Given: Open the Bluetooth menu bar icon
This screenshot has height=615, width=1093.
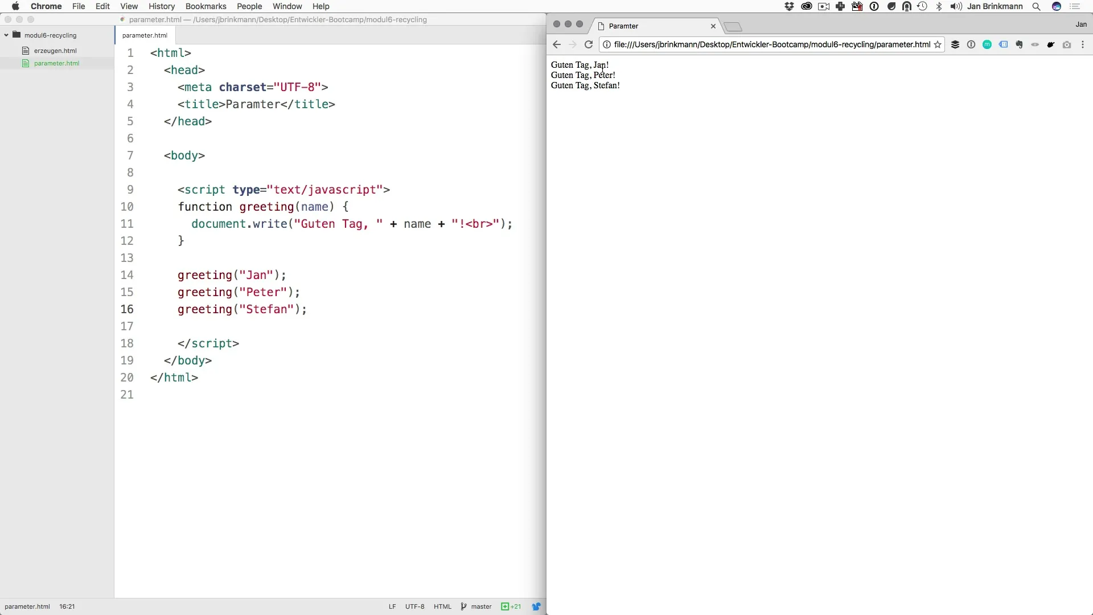Looking at the screenshot, I should pos(939,6).
